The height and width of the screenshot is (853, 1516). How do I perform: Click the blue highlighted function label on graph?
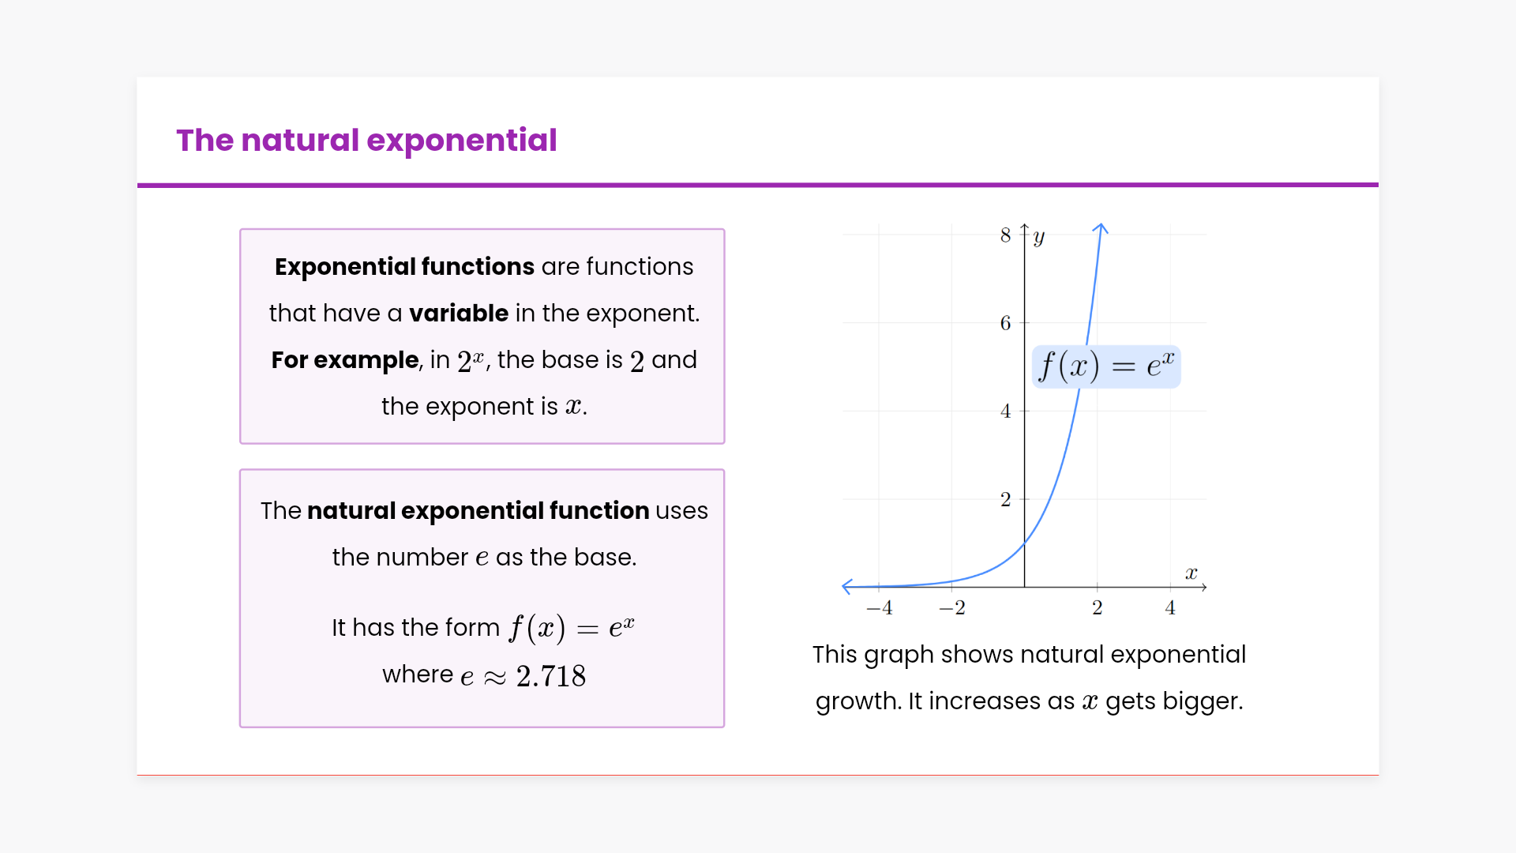[1106, 366]
